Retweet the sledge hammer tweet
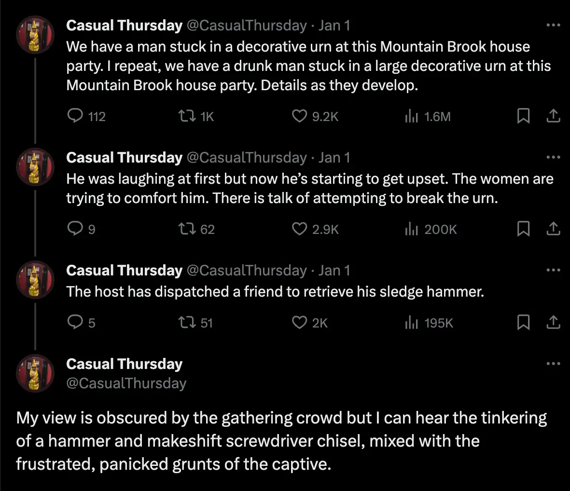The height and width of the screenshot is (491, 570). click(188, 322)
